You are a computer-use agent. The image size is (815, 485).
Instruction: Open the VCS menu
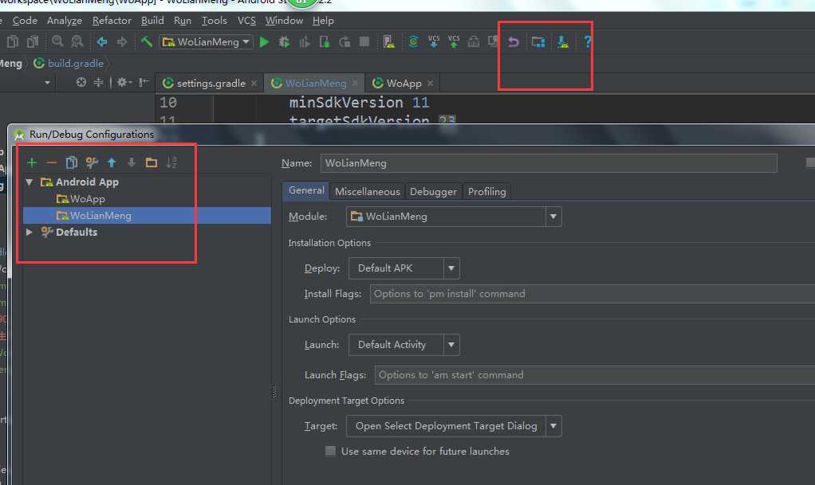pyautogui.click(x=246, y=20)
